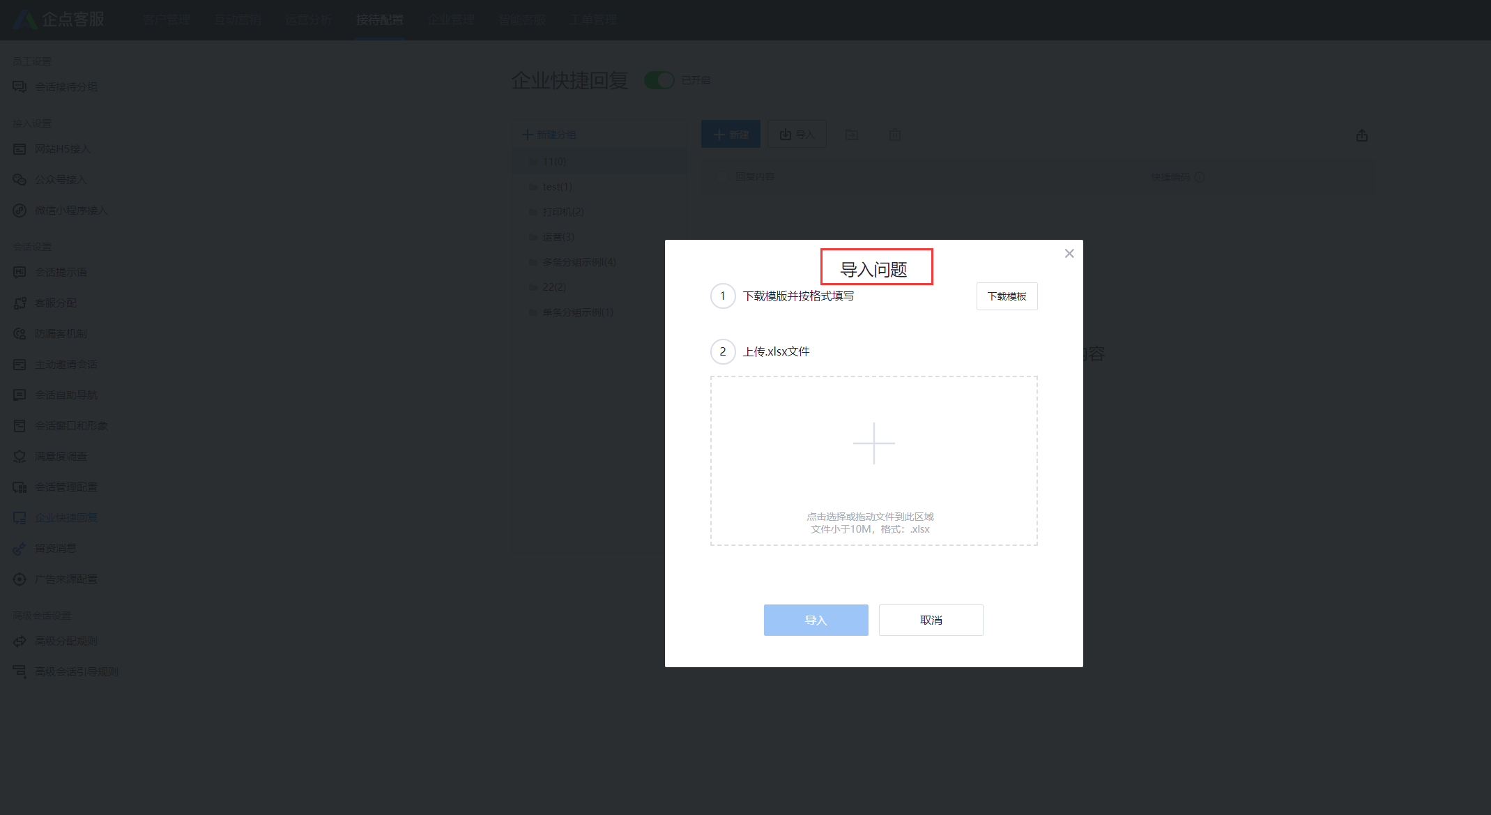Click the 微信小程序接入 mini-program icon
Image resolution: width=1491 pixels, height=815 pixels.
pyautogui.click(x=20, y=211)
